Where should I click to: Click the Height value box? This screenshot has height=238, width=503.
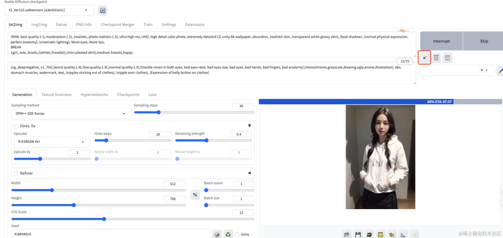click(x=175, y=198)
